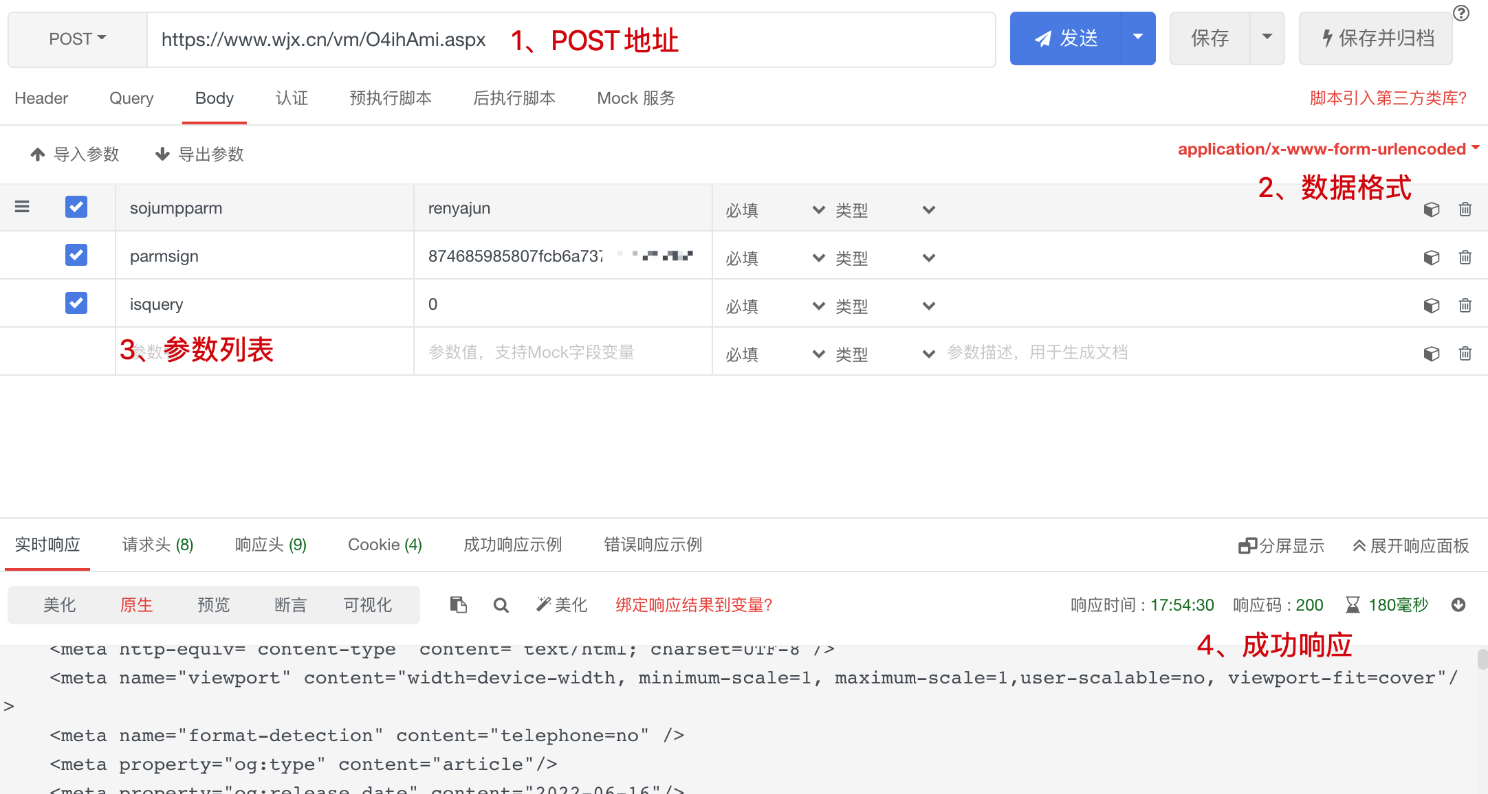The width and height of the screenshot is (1488, 794).
Task: Open the 响应头 (9) tab
Action: point(271,545)
